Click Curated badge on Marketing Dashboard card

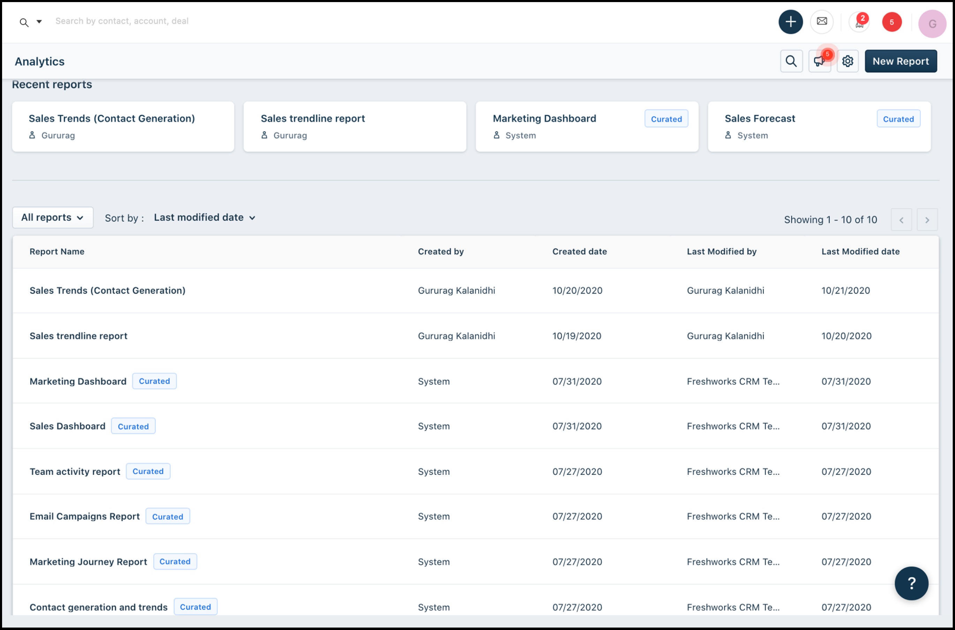[x=666, y=119]
